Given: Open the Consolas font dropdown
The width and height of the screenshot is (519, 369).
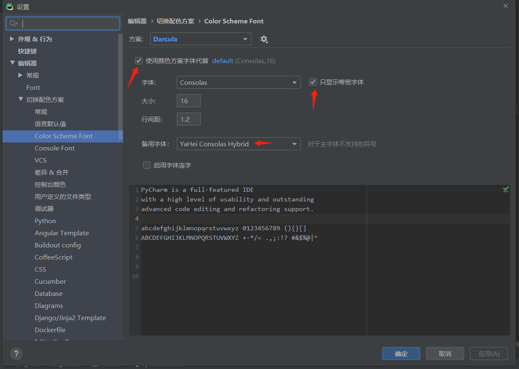Looking at the screenshot, I should pos(238,82).
